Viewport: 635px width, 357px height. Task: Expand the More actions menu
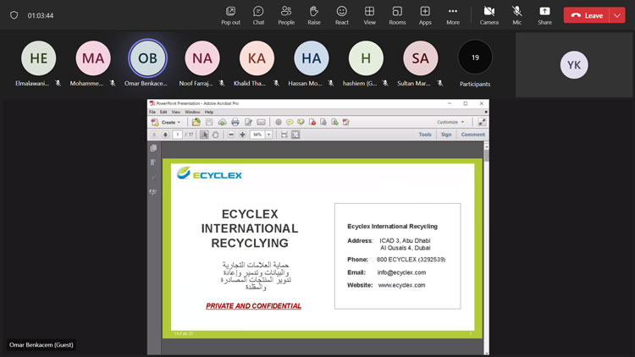pos(453,14)
